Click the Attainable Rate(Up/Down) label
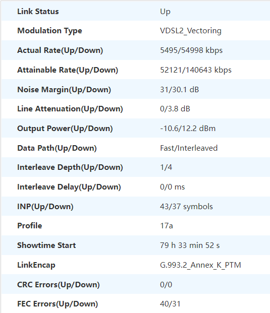 coord(68,70)
